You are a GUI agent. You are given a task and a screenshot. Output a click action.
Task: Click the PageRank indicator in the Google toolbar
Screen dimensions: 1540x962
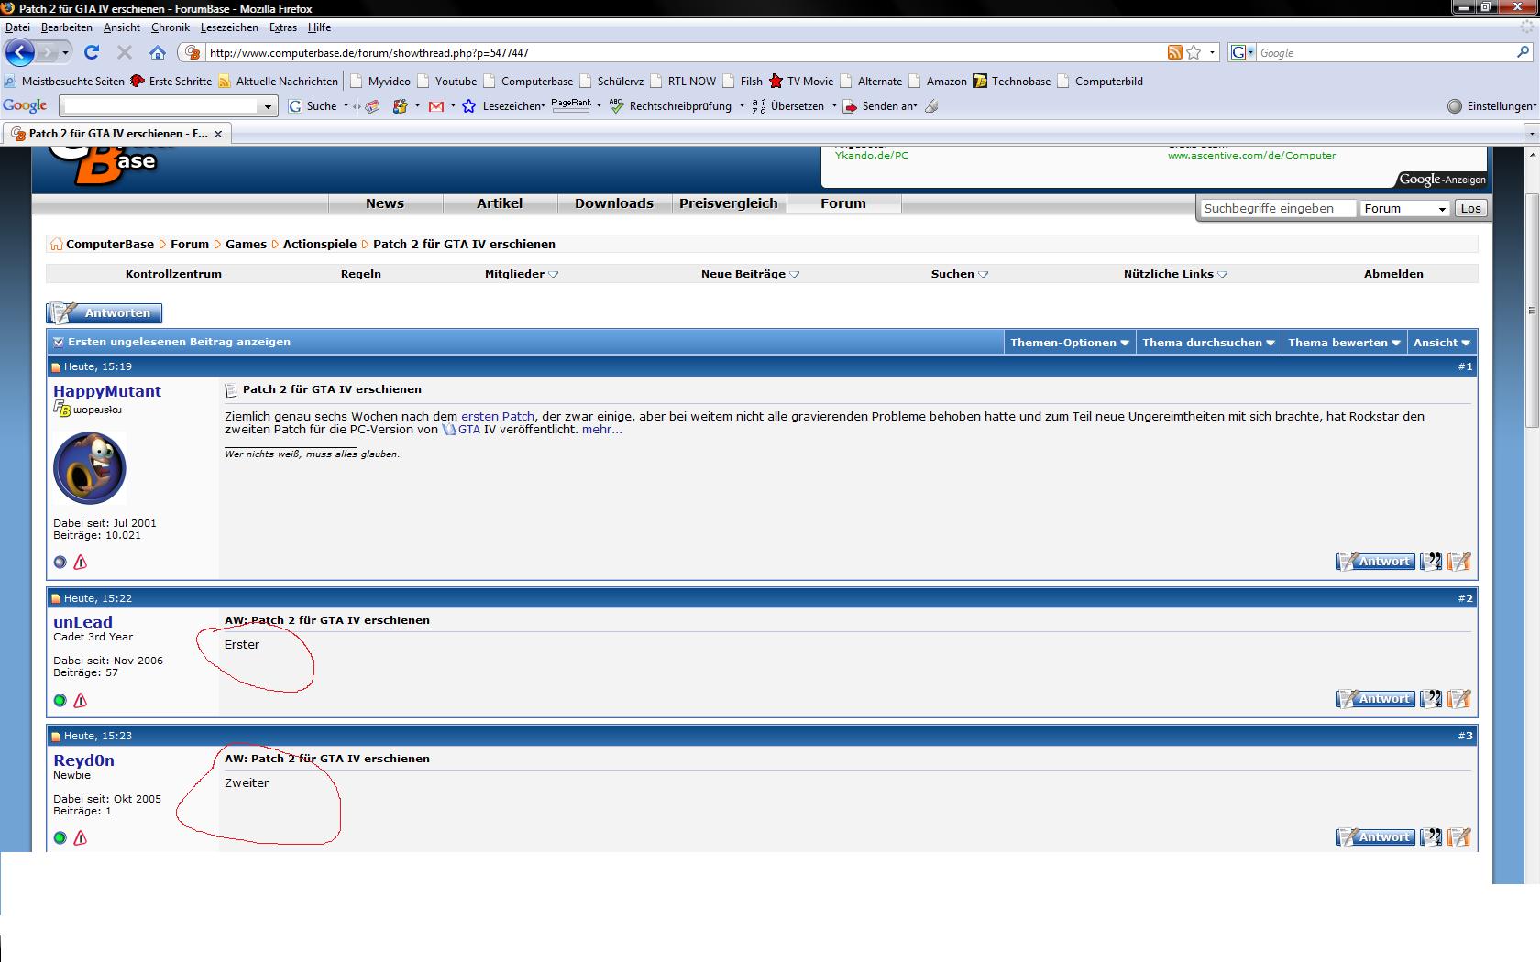pos(571,104)
